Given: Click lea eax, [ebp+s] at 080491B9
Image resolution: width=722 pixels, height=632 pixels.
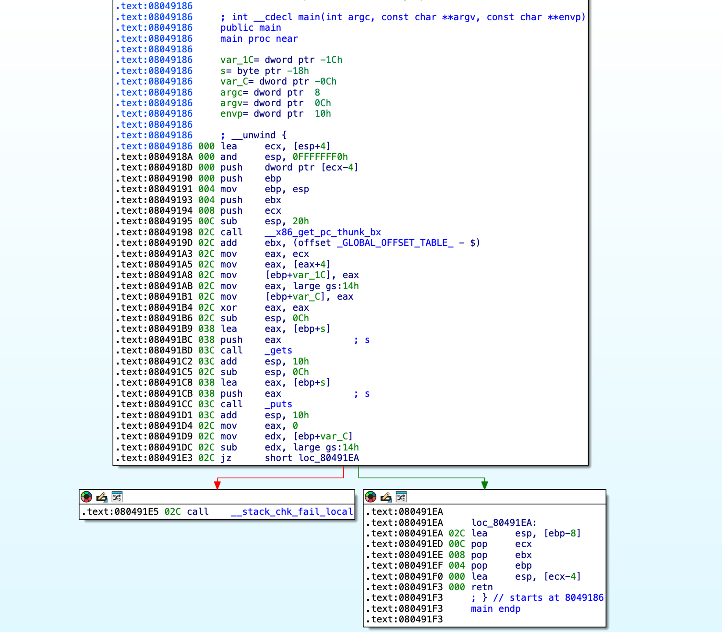Looking at the screenshot, I should pos(276,329).
